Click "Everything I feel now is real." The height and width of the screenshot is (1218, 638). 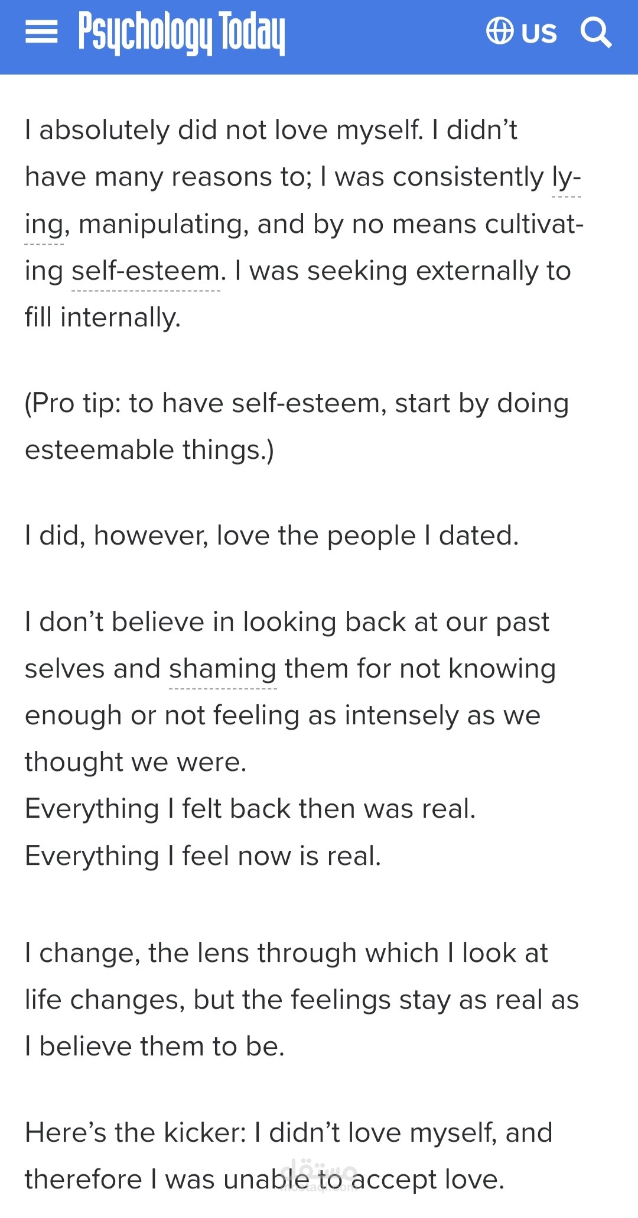pyautogui.click(x=203, y=856)
